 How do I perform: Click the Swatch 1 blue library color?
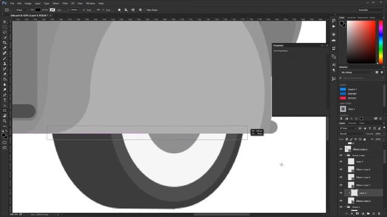pos(343,89)
